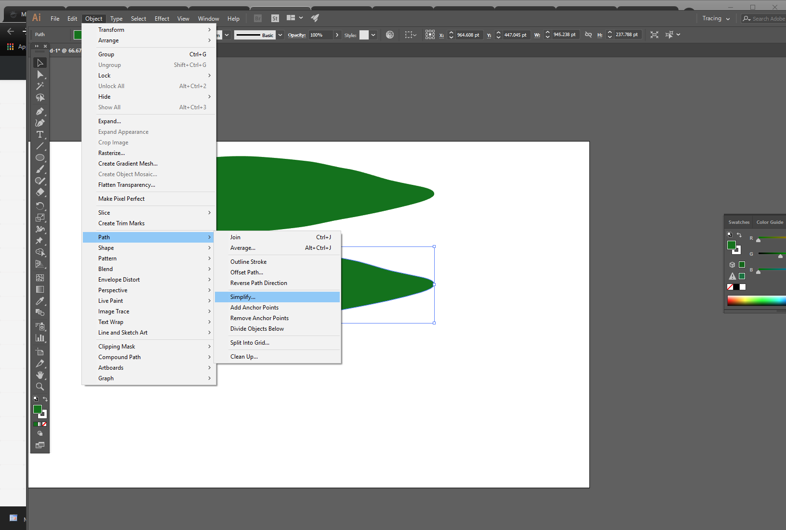786x530 pixels.
Task: Expand the Opacity slider arrow
Action: coord(337,35)
